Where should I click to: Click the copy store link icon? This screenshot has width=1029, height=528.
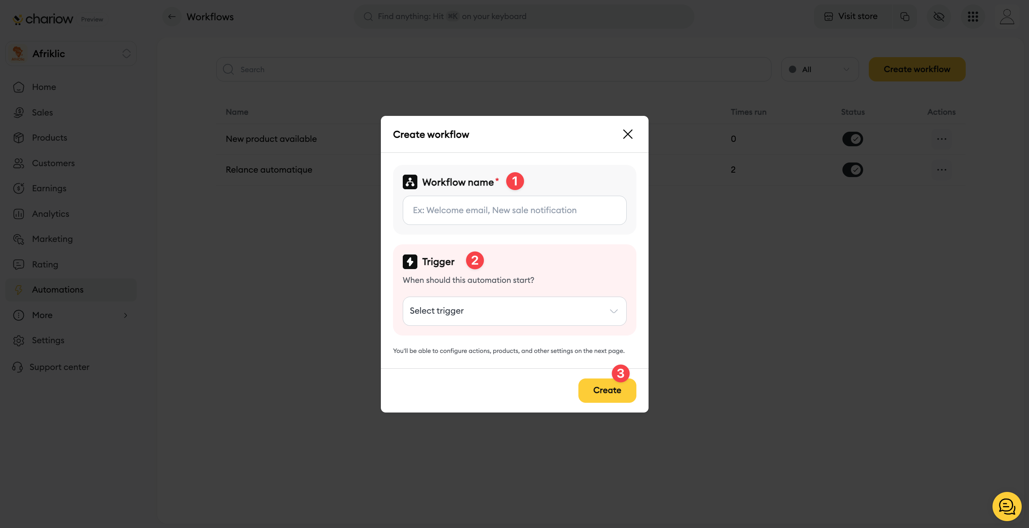(904, 17)
